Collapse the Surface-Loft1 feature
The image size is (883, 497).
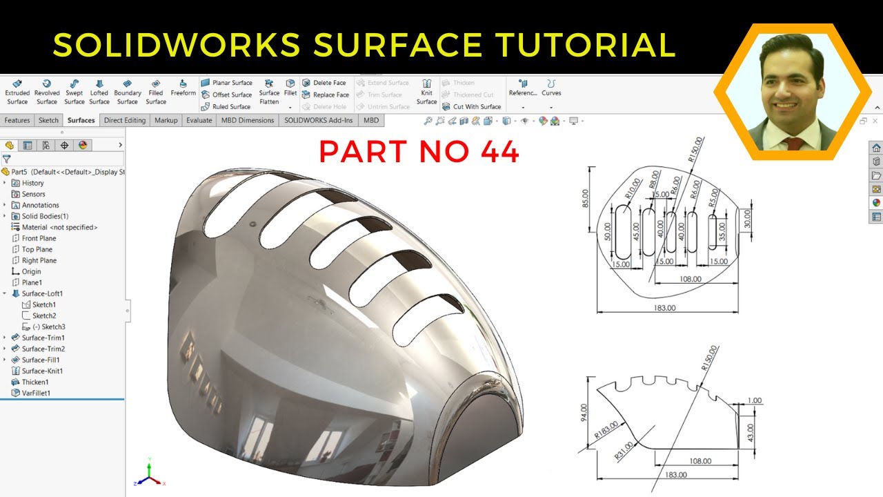click(x=6, y=293)
